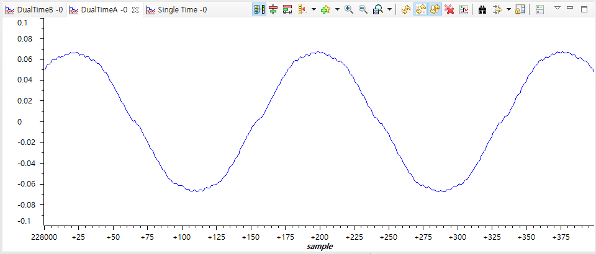Click the binoculars find icon

pos(483,10)
